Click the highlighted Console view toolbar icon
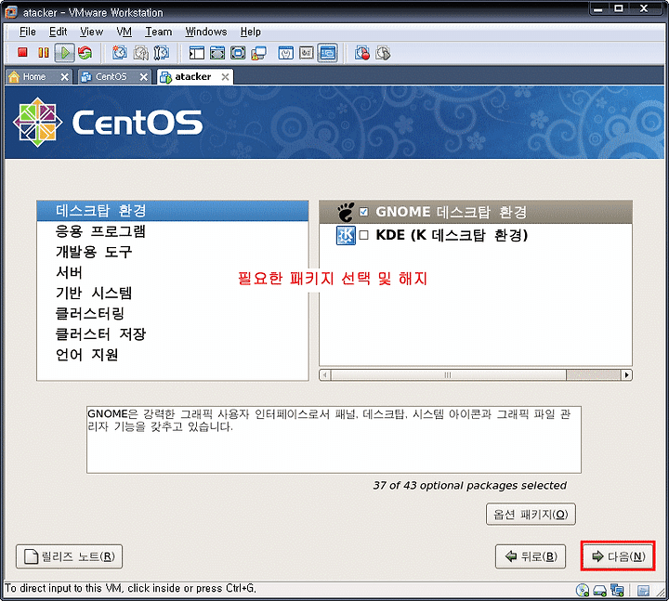The height and width of the screenshot is (601, 669). tap(328, 53)
